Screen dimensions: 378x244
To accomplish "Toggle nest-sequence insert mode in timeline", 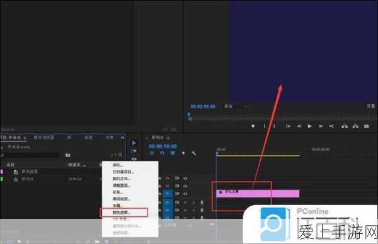I will tap(152, 153).
